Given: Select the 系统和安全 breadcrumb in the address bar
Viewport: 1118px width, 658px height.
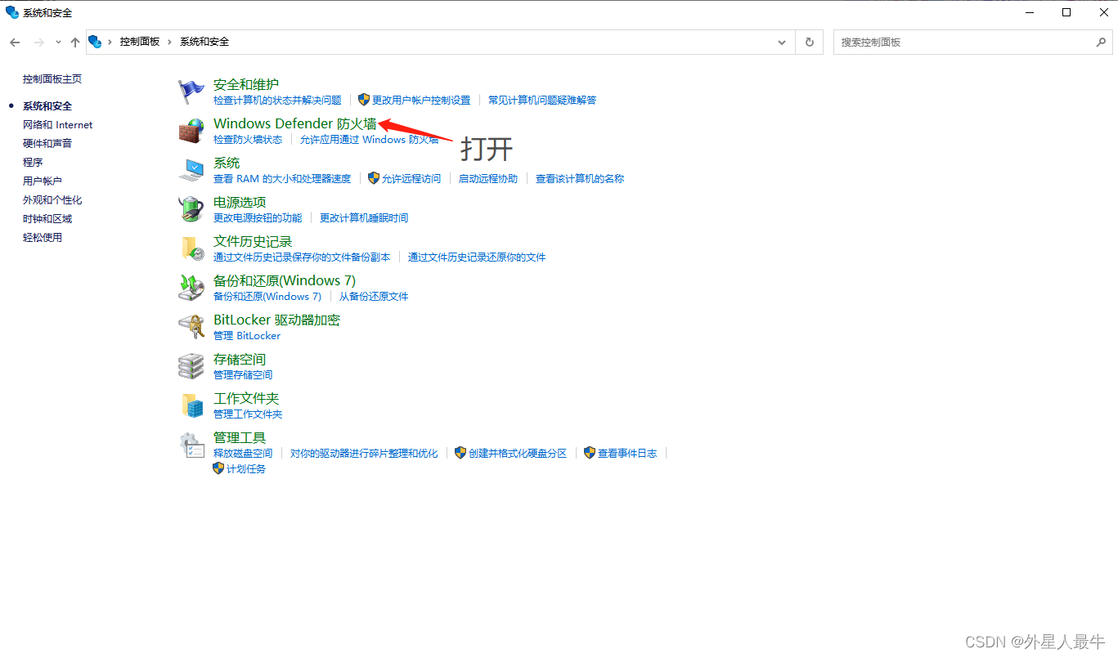Looking at the screenshot, I should (x=204, y=42).
